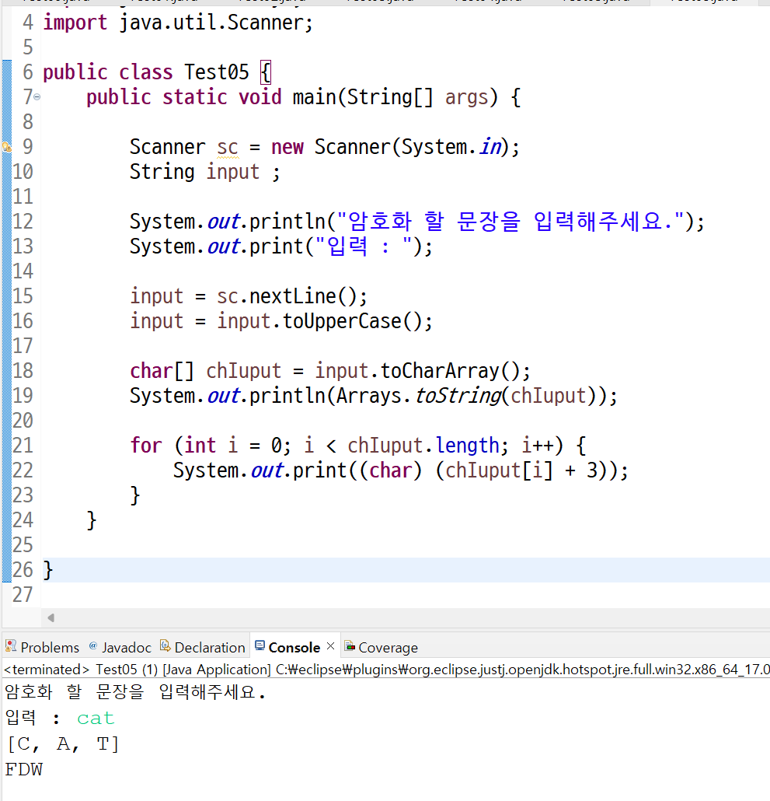The image size is (770, 801).
Task: Click line number 27 in the gutter
Action: [x=23, y=595]
